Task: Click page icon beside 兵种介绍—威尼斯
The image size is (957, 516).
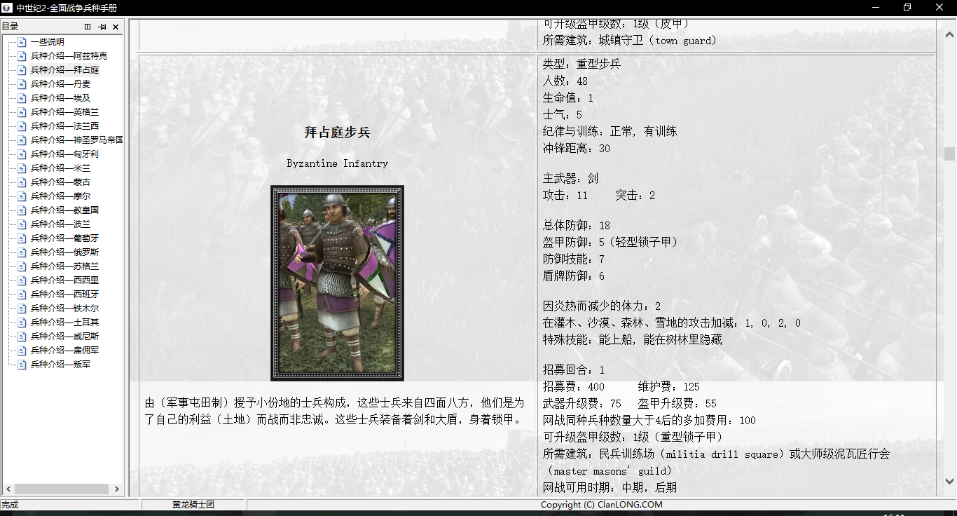Action: point(22,337)
